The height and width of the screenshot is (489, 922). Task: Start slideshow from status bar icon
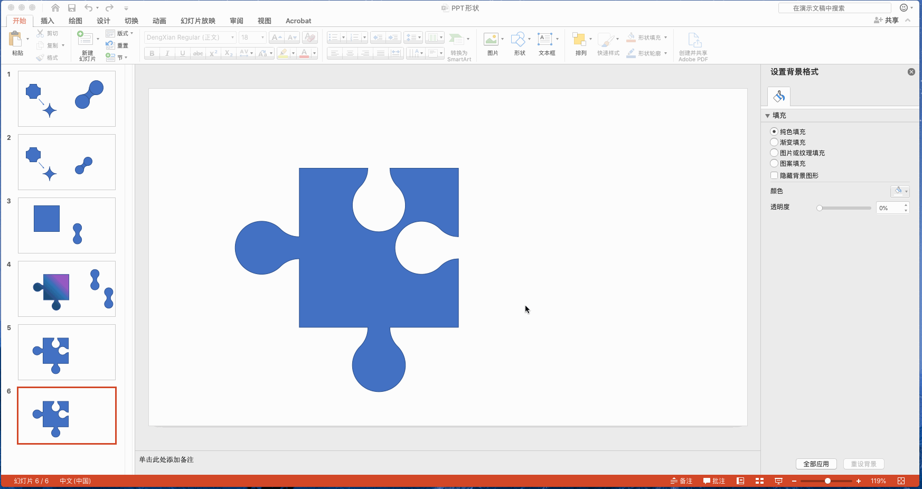[778, 481]
